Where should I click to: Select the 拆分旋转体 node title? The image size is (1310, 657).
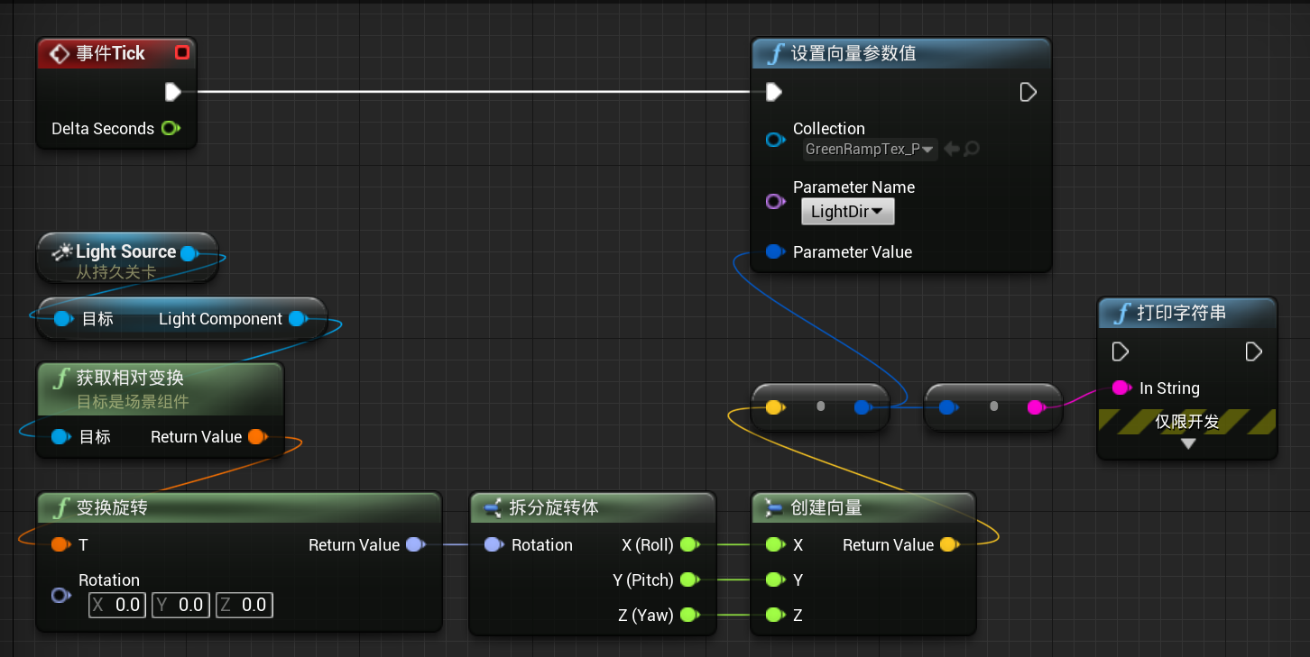click(554, 507)
